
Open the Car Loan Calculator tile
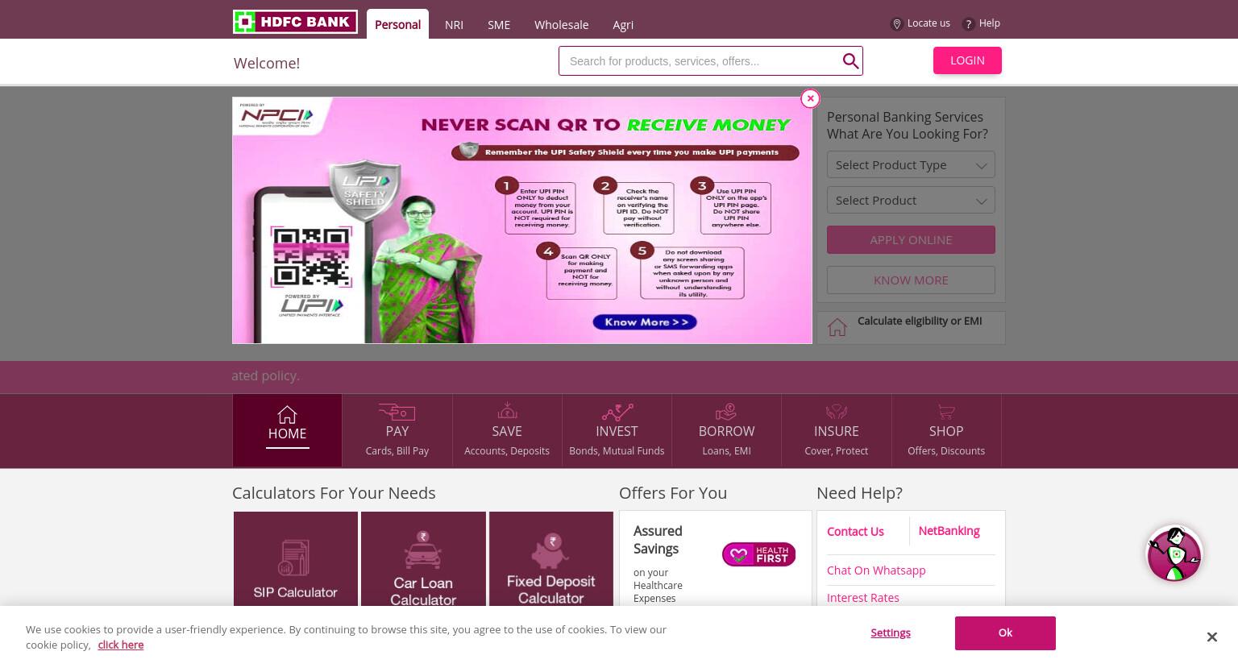pyautogui.click(x=423, y=558)
